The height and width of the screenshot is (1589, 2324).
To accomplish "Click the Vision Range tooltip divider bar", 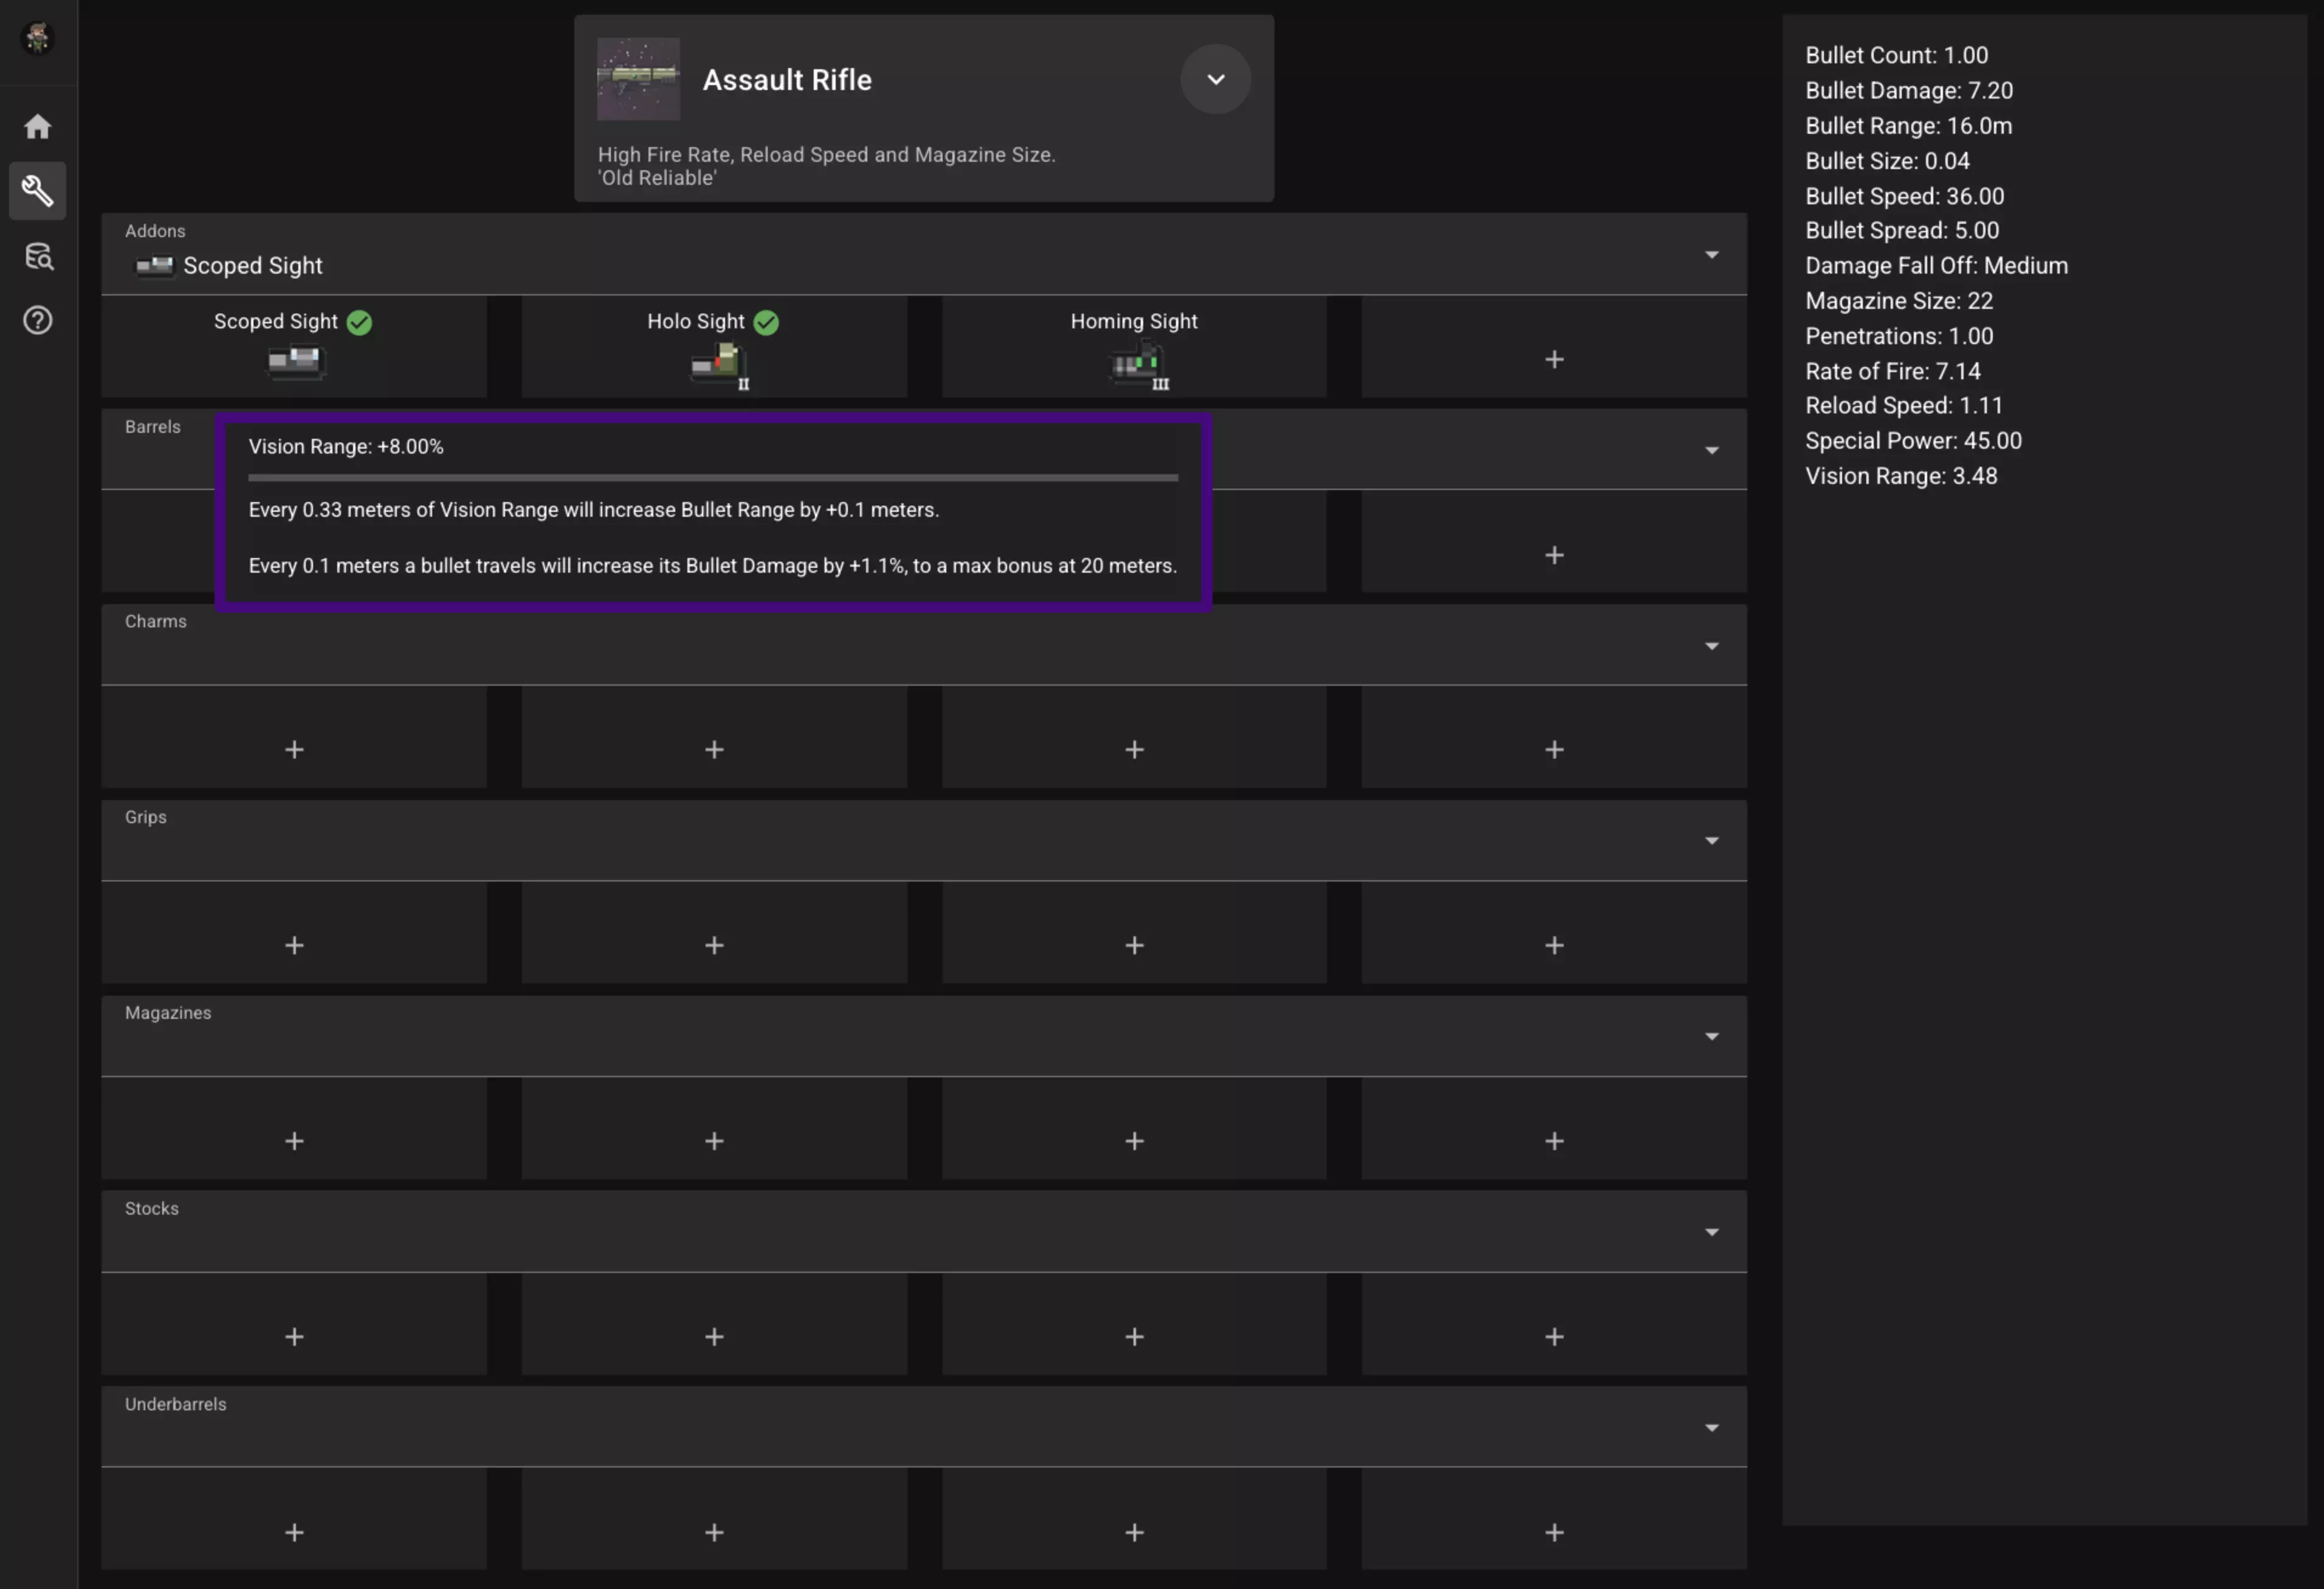I will coord(713,478).
